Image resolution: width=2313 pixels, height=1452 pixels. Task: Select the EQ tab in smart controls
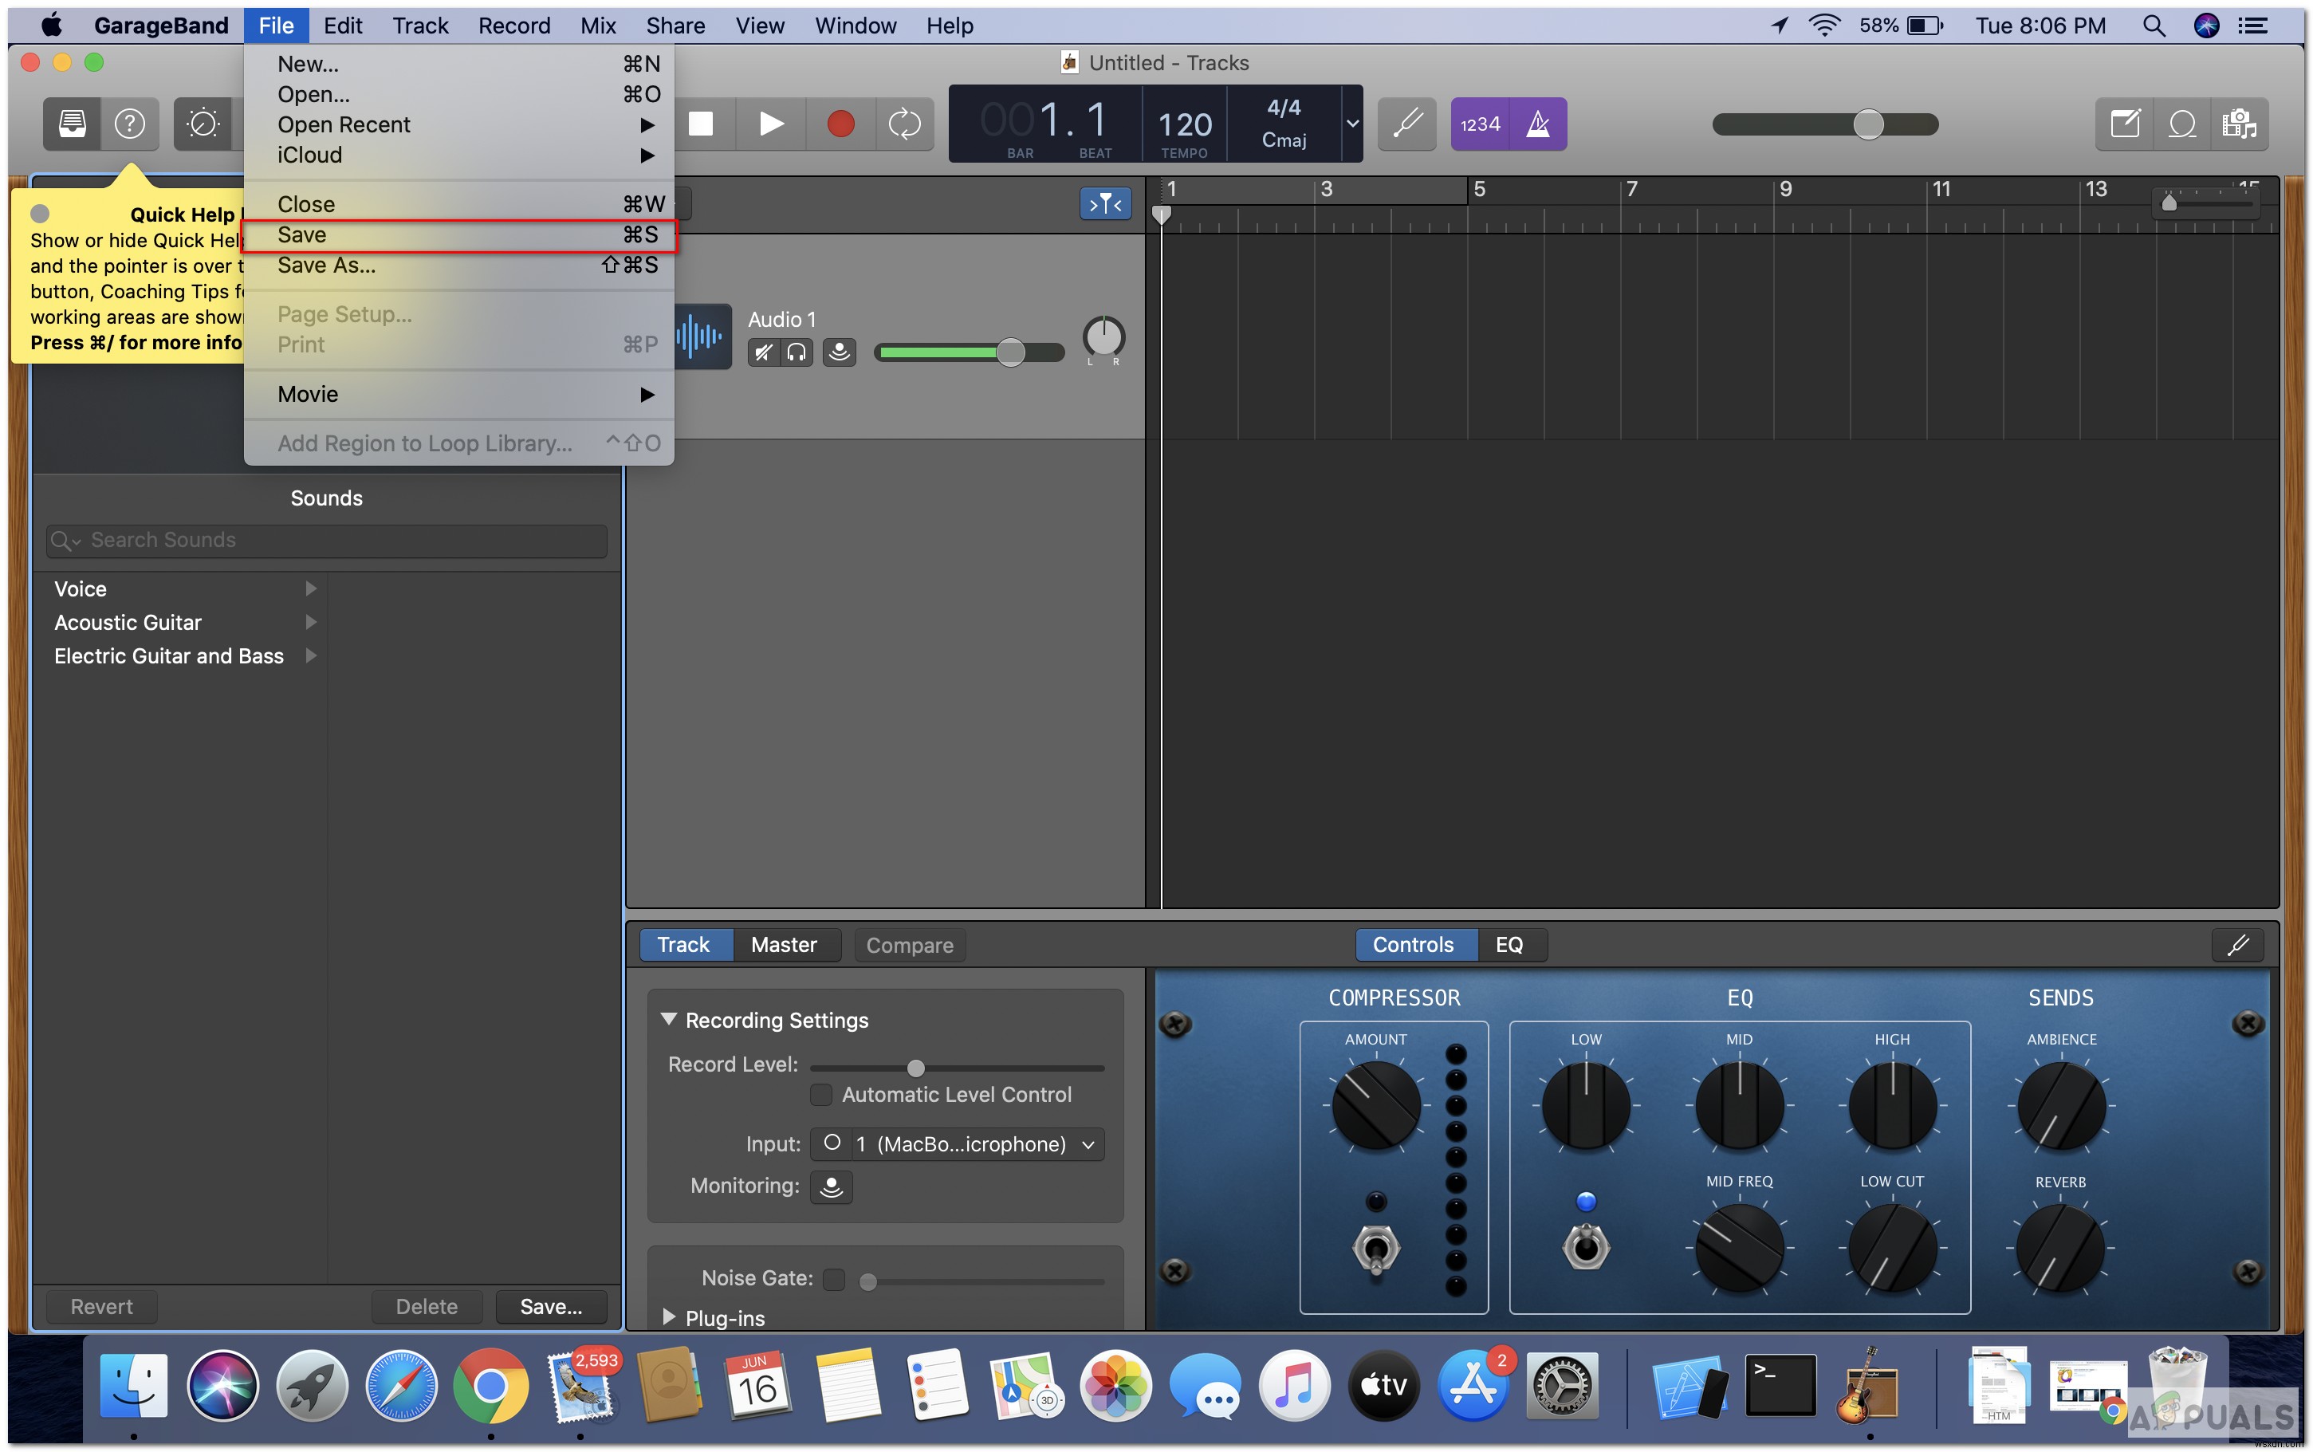point(1502,943)
